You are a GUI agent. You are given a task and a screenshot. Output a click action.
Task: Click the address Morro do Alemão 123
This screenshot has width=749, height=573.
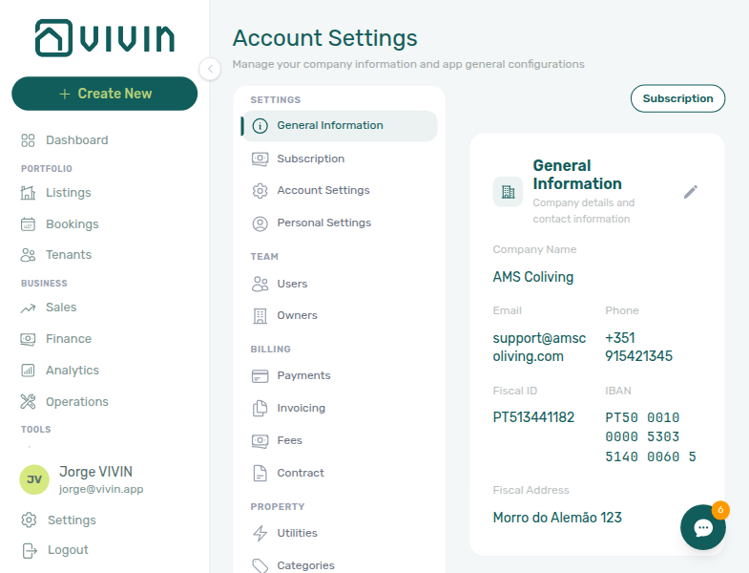557,518
